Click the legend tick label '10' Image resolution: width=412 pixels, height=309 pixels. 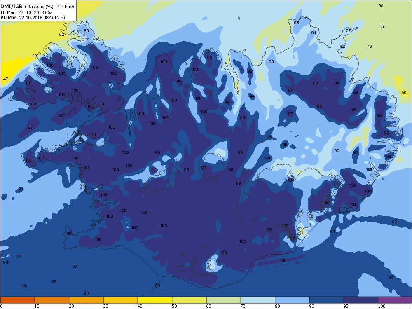tap(37, 306)
